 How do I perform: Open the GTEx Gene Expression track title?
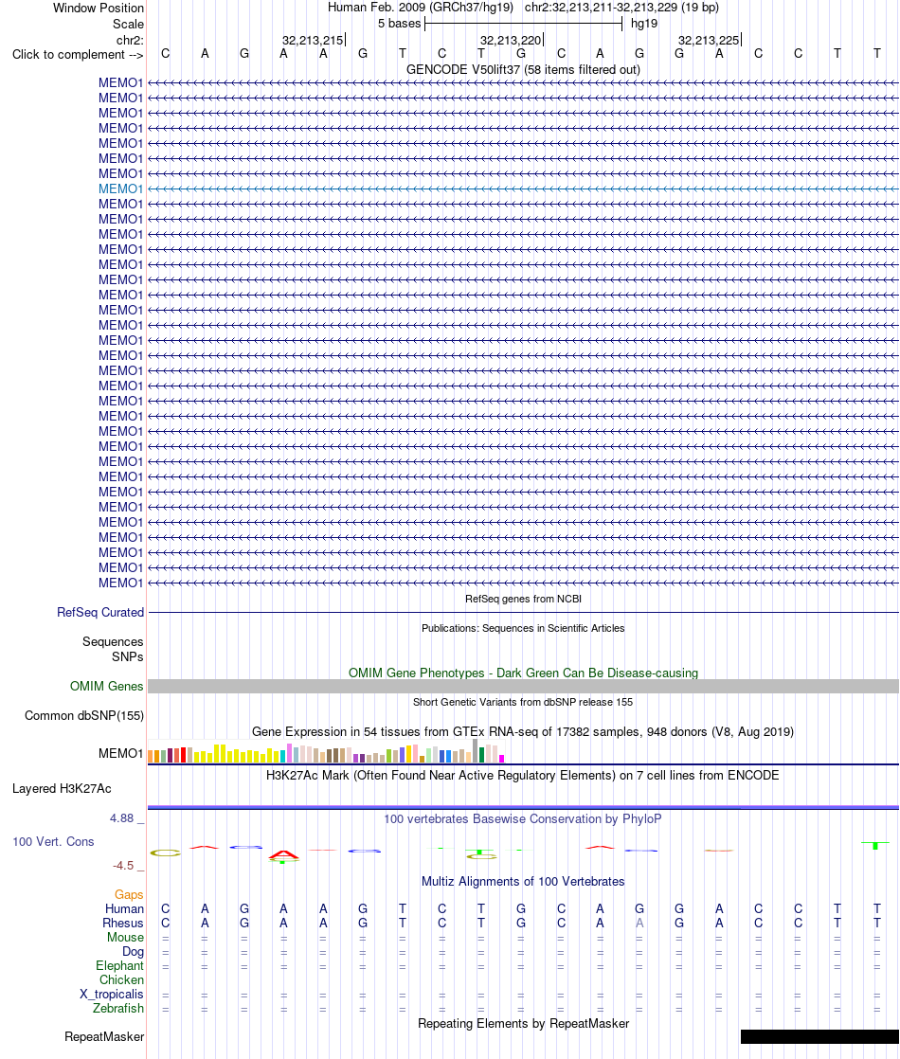523,732
